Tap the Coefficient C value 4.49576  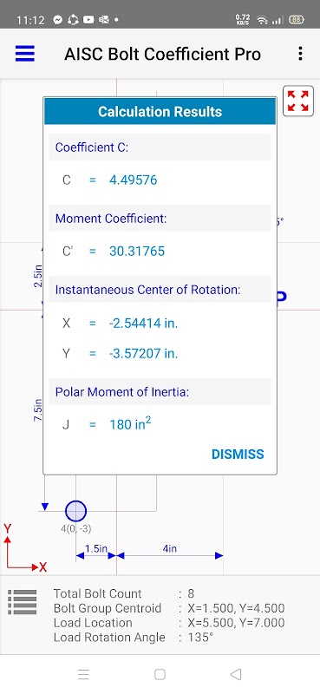tap(134, 180)
